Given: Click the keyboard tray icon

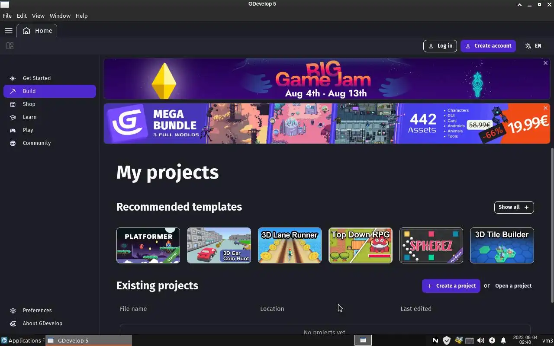Looking at the screenshot, I should pyautogui.click(x=470, y=340).
